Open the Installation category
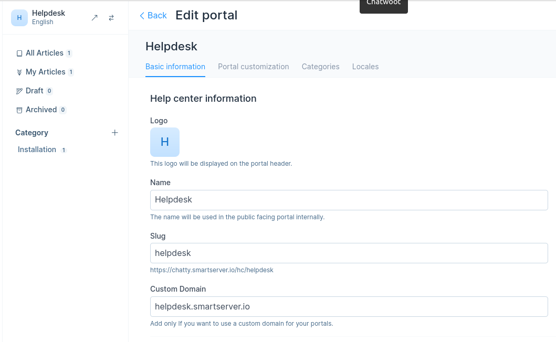 [x=37, y=149]
